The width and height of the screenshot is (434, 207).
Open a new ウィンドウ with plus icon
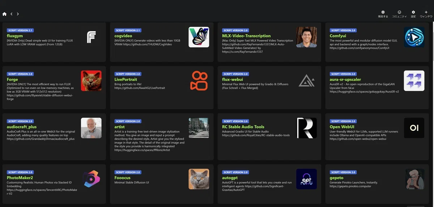[426, 12]
